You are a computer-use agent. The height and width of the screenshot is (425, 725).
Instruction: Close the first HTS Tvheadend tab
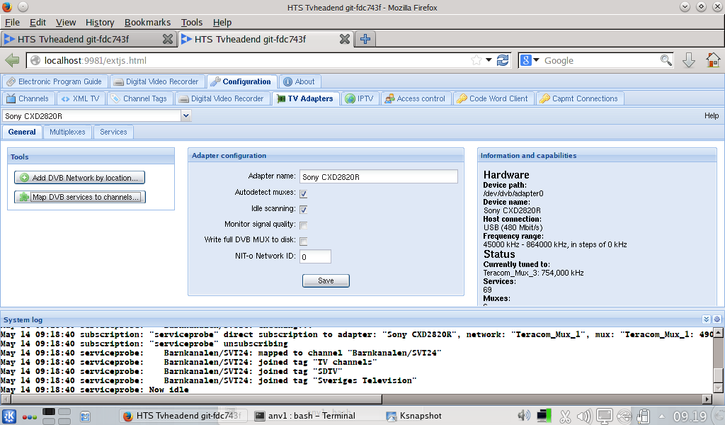tap(167, 39)
